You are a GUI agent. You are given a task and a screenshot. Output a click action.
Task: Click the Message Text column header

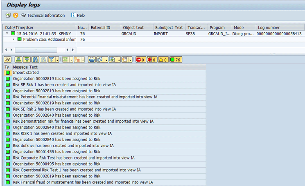click(x=25, y=67)
